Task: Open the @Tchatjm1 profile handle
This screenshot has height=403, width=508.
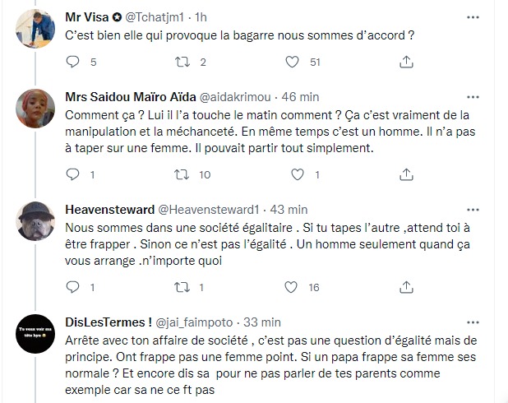Action: [x=155, y=17]
